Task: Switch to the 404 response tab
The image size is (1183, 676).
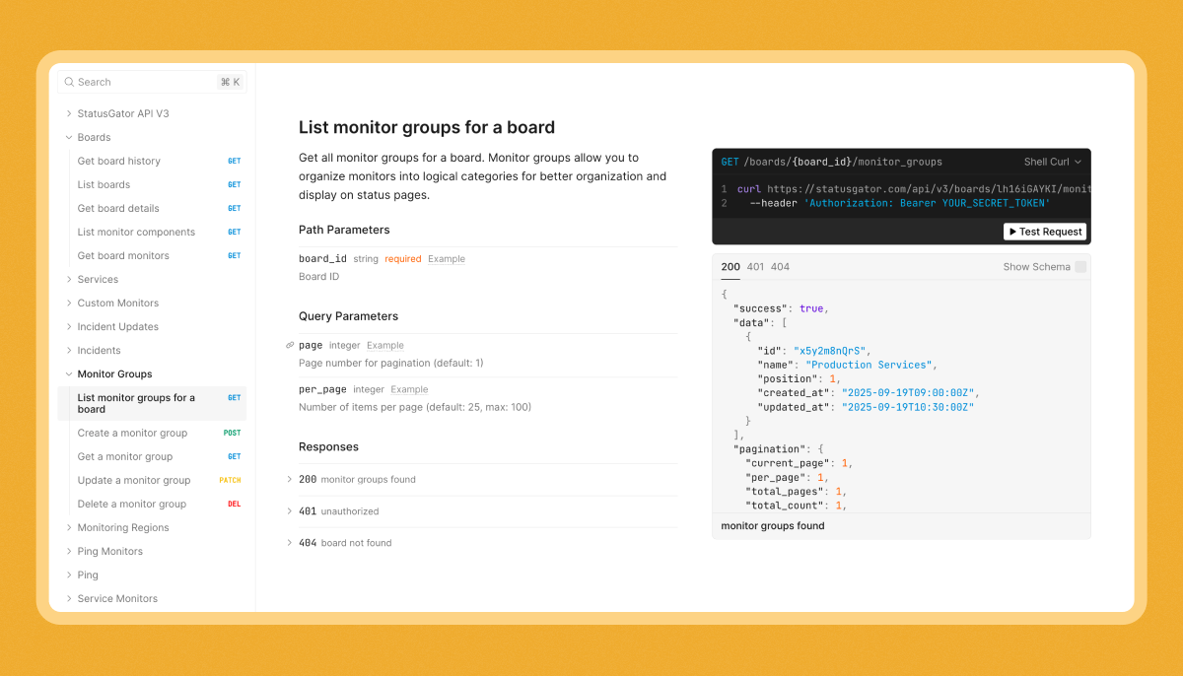Action: (780, 267)
